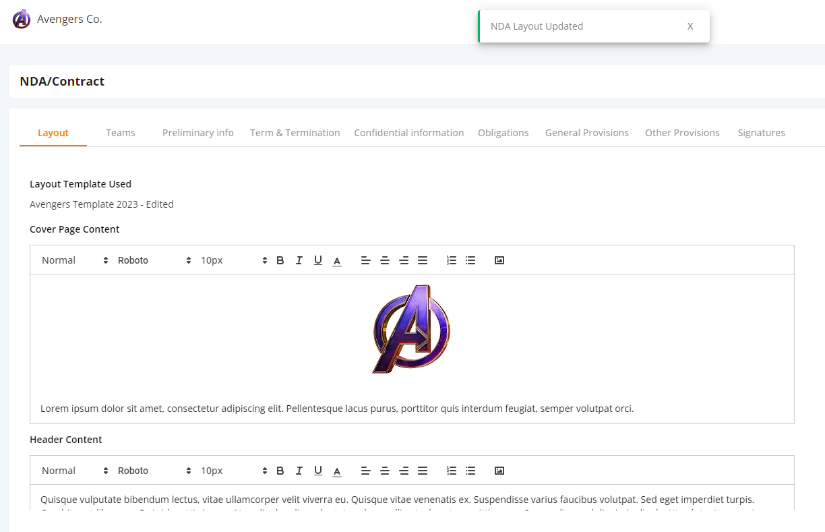Click into the Lorem ipsum cover page text
This screenshot has height=532, width=825.
coord(337,409)
